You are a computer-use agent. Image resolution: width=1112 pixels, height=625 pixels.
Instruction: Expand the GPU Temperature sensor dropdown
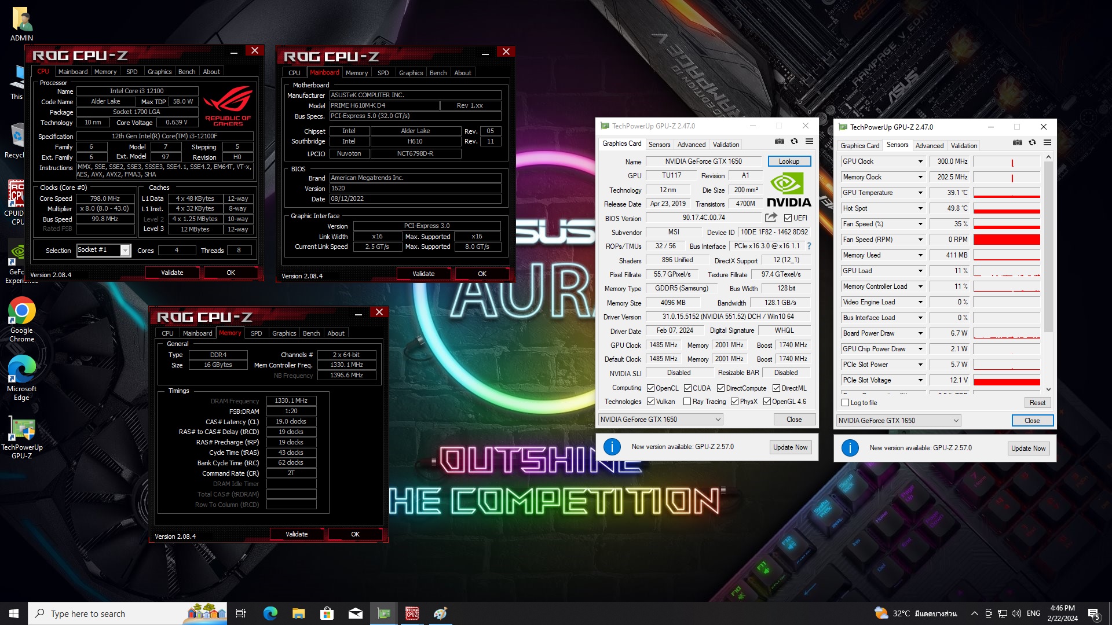pos(920,193)
